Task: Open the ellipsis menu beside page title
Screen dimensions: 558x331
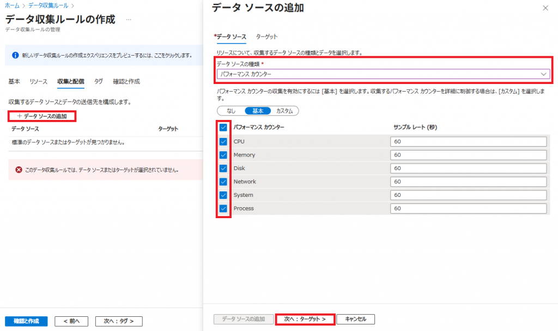Action: click(x=129, y=20)
